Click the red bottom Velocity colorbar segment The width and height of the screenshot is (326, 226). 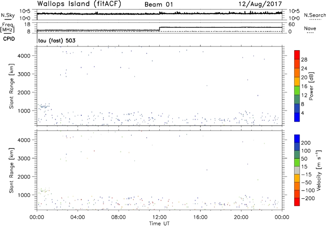click(x=297, y=202)
